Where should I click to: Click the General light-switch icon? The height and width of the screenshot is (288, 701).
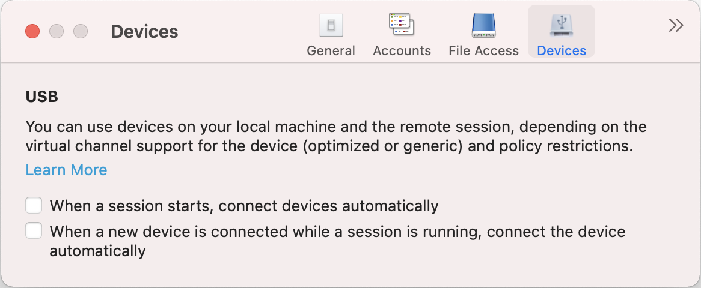[331, 25]
